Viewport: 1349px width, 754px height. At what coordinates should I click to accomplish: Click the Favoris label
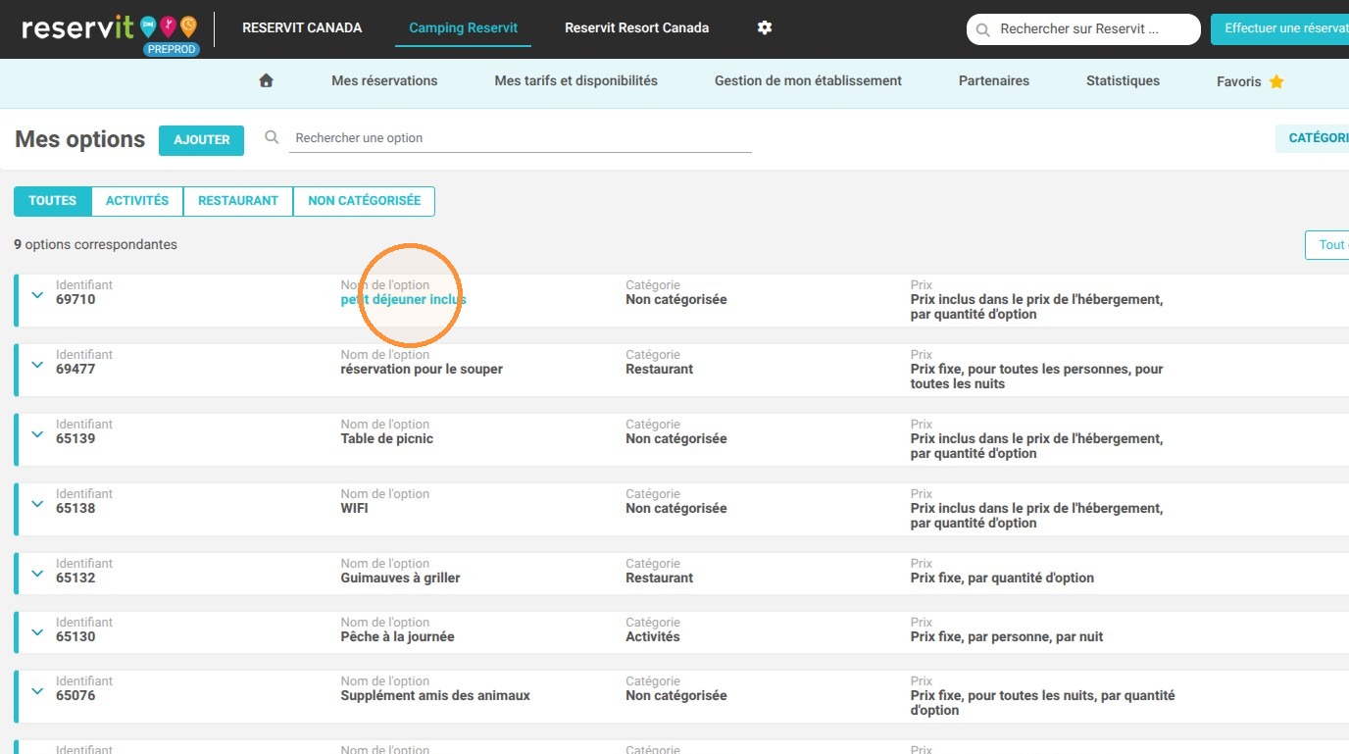[x=1239, y=81]
